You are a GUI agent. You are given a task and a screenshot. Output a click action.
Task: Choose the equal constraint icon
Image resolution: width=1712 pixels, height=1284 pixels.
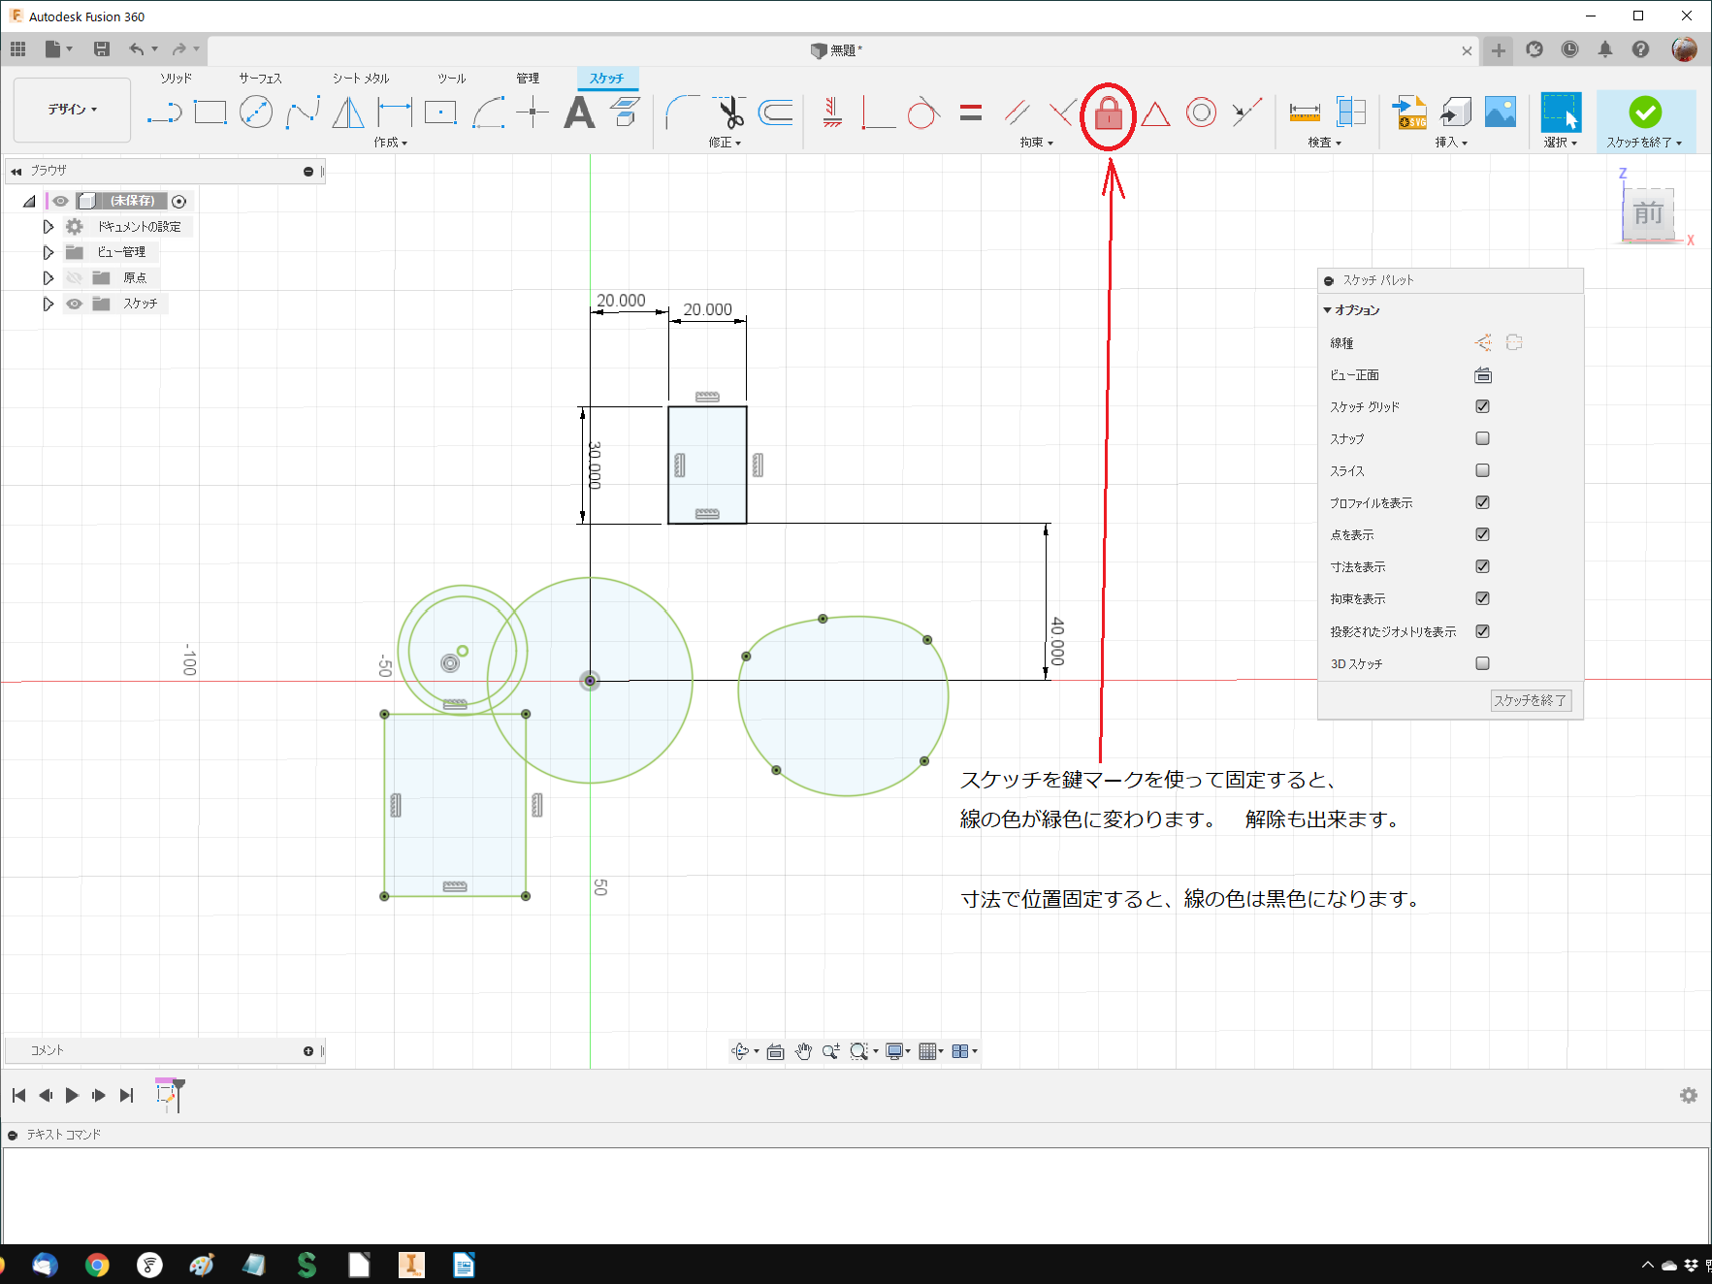(970, 113)
